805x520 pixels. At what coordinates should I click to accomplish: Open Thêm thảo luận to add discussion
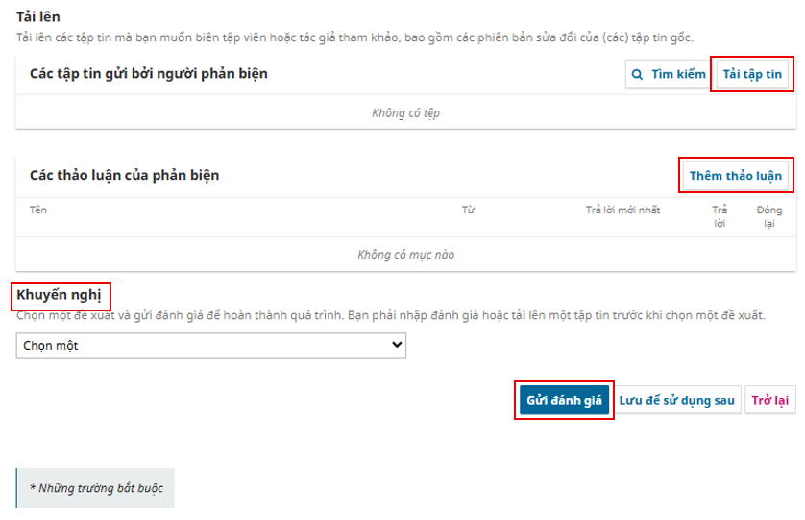click(736, 176)
